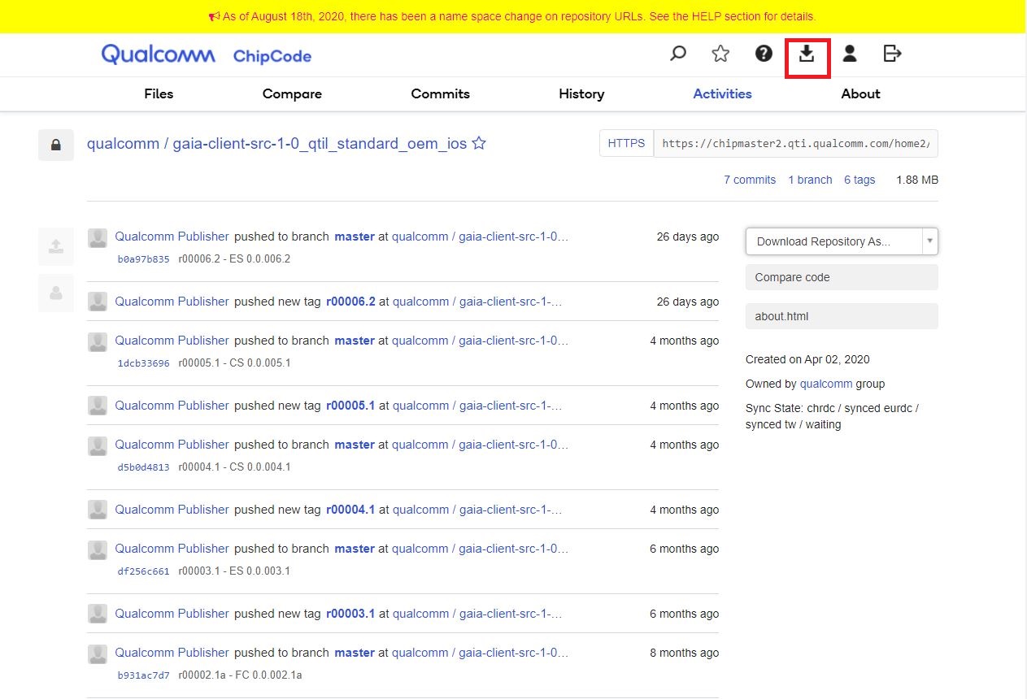This screenshot has width=1027, height=699.
Task: Open the r00006.2 tag link
Action: (350, 302)
